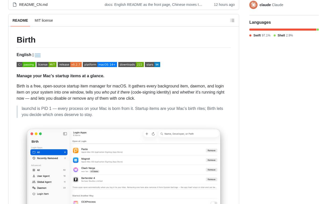The image size is (327, 204).
Task: Select Login Item in the Birth sidebar
Action: pyautogui.click(x=49, y=194)
